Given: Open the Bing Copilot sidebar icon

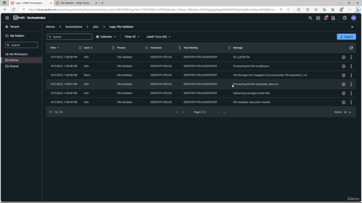Looking at the screenshot, I should tap(357, 10).
